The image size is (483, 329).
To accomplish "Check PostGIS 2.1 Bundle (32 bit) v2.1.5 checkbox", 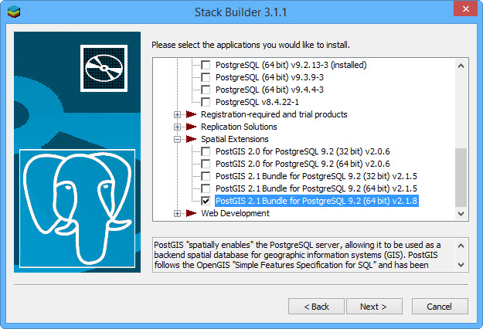I will [x=206, y=176].
